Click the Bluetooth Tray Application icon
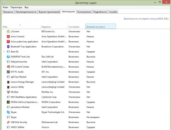Image resolution: width=171 pixels, height=130 pixels. point(8,46)
